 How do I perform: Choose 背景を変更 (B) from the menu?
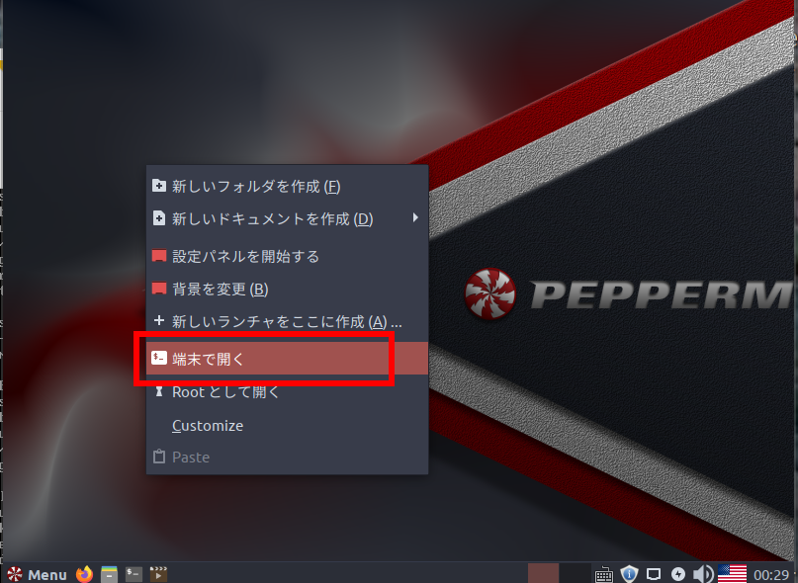tap(287, 289)
